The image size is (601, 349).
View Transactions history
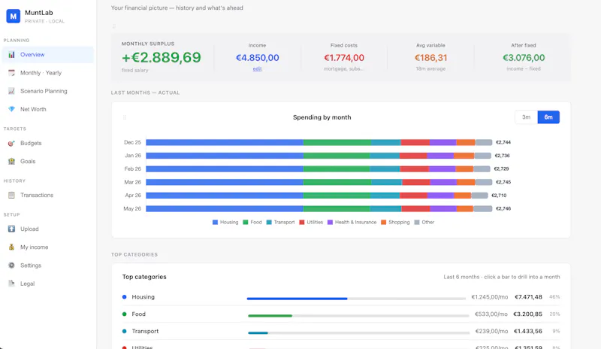(x=48, y=195)
